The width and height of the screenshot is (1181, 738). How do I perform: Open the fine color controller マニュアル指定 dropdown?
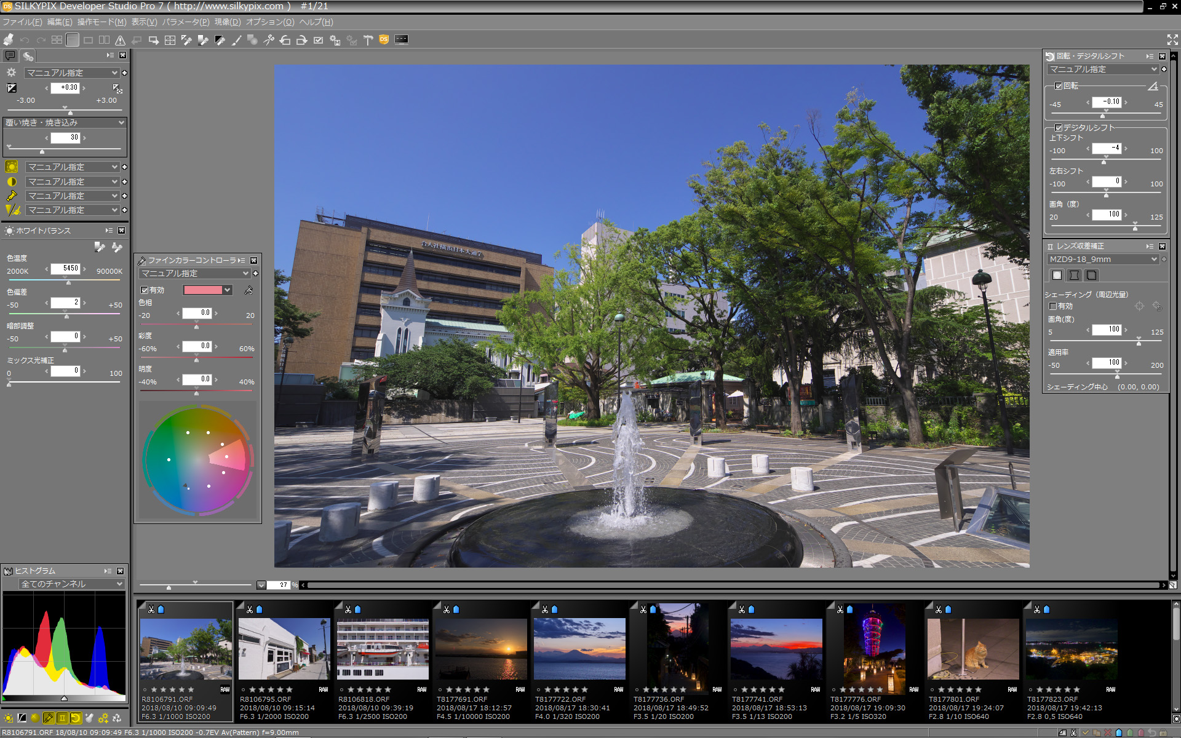pyautogui.click(x=194, y=274)
